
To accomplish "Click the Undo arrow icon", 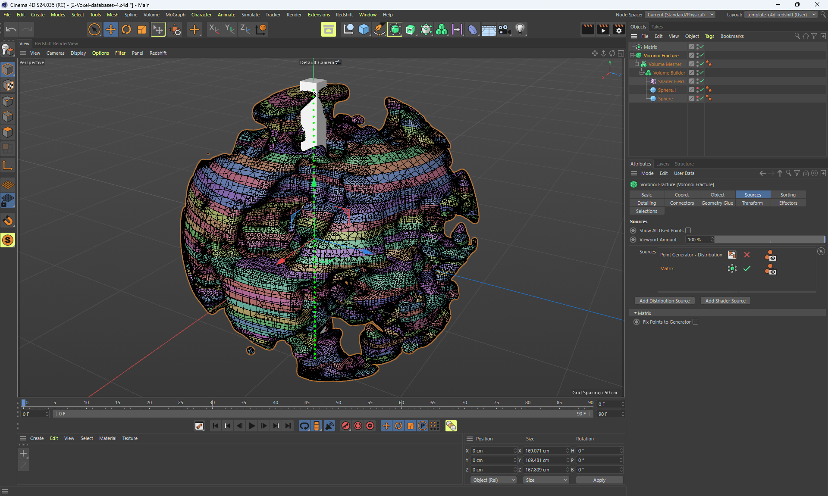I will pos(11,29).
